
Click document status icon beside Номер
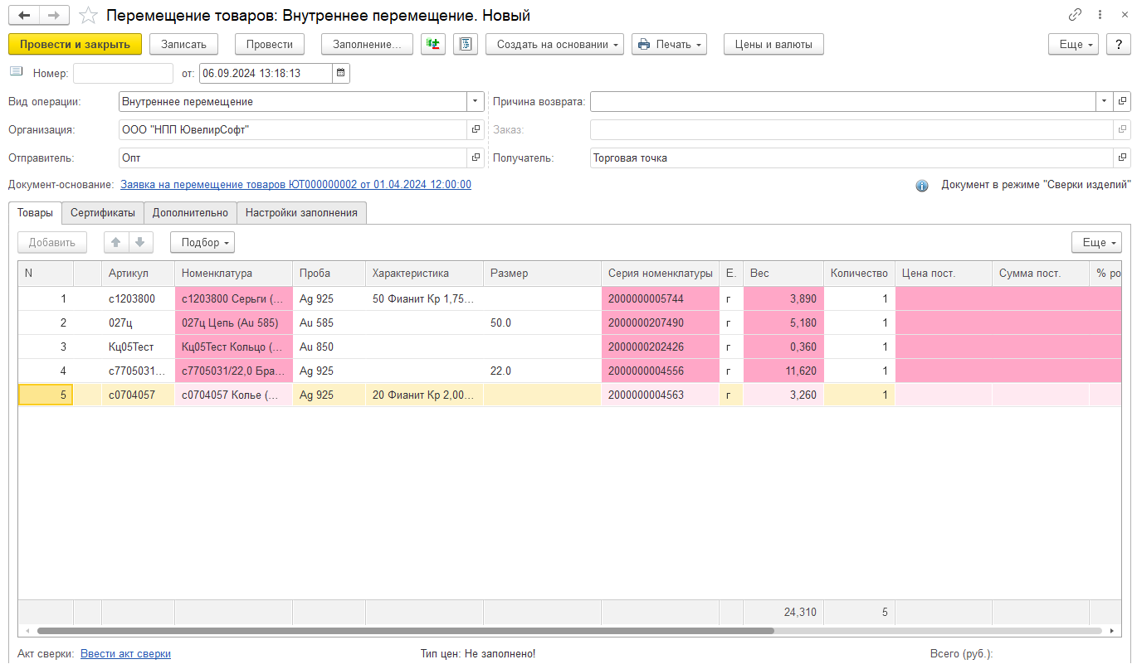pyautogui.click(x=17, y=72)
